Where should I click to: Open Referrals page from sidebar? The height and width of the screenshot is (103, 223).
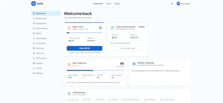46,48
